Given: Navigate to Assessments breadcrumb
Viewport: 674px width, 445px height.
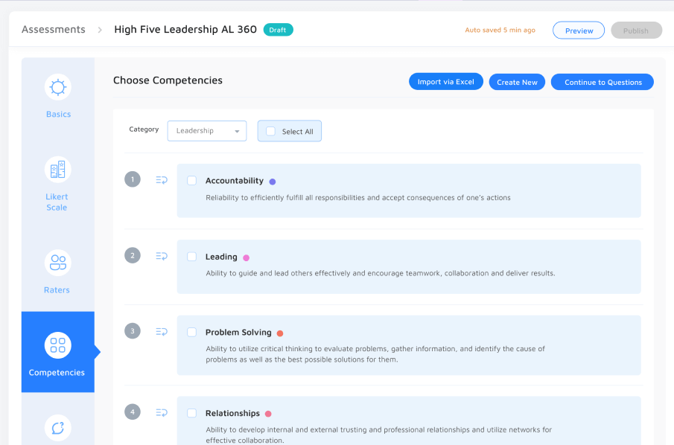Looking at the screenshot, I should [54, 30].
